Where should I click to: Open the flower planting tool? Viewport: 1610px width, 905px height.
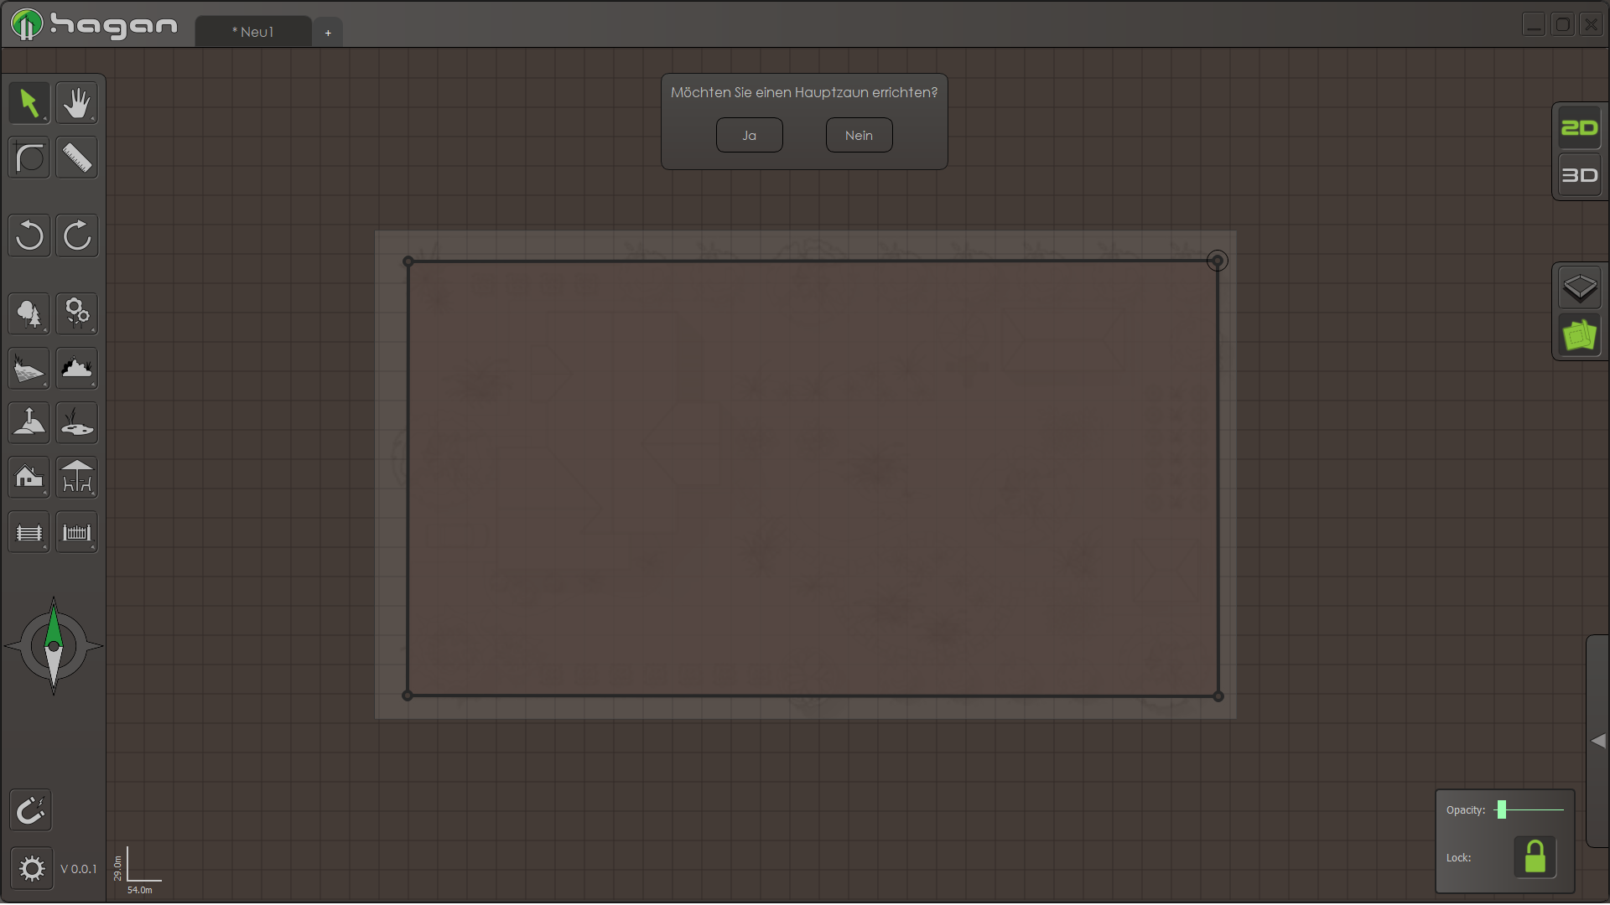pyautogui.click(x=76, y=313)
